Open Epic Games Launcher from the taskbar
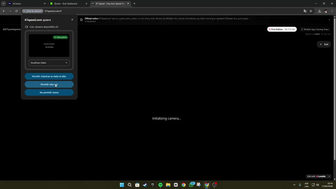 [153, 185]
